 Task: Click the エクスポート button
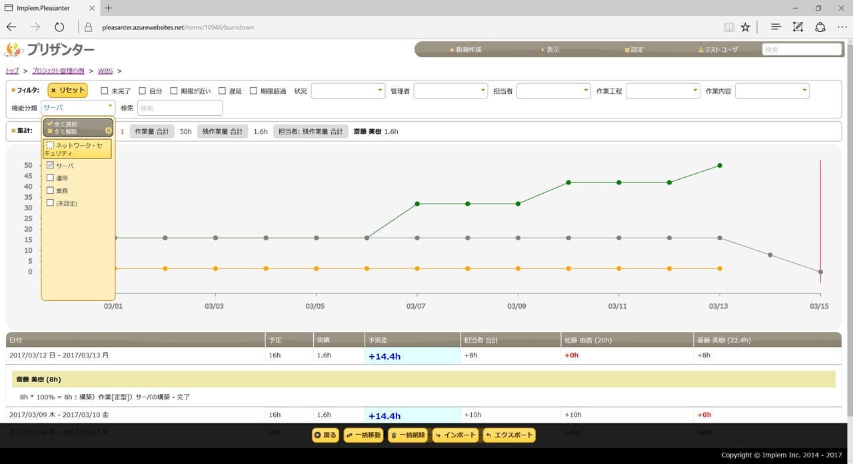509,435
